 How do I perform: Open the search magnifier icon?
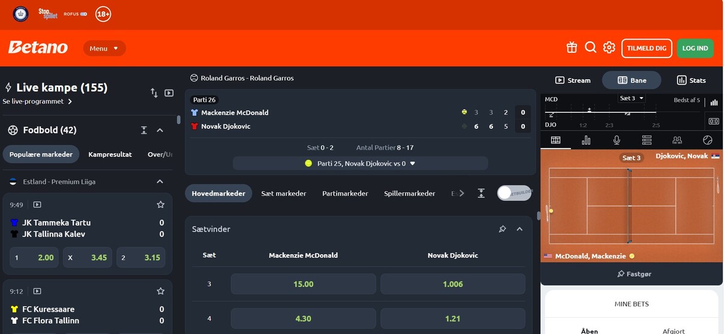[591, 47]
